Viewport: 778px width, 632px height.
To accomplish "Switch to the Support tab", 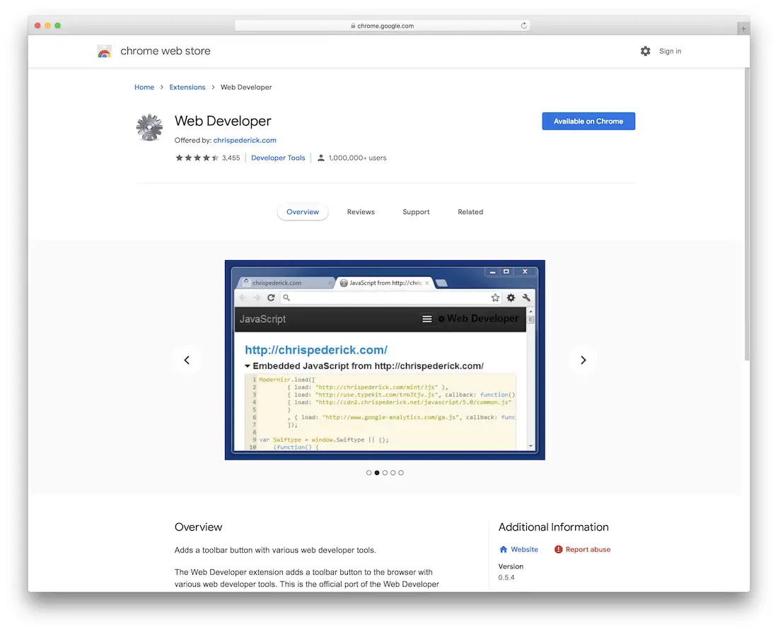I will click(416, 212).
